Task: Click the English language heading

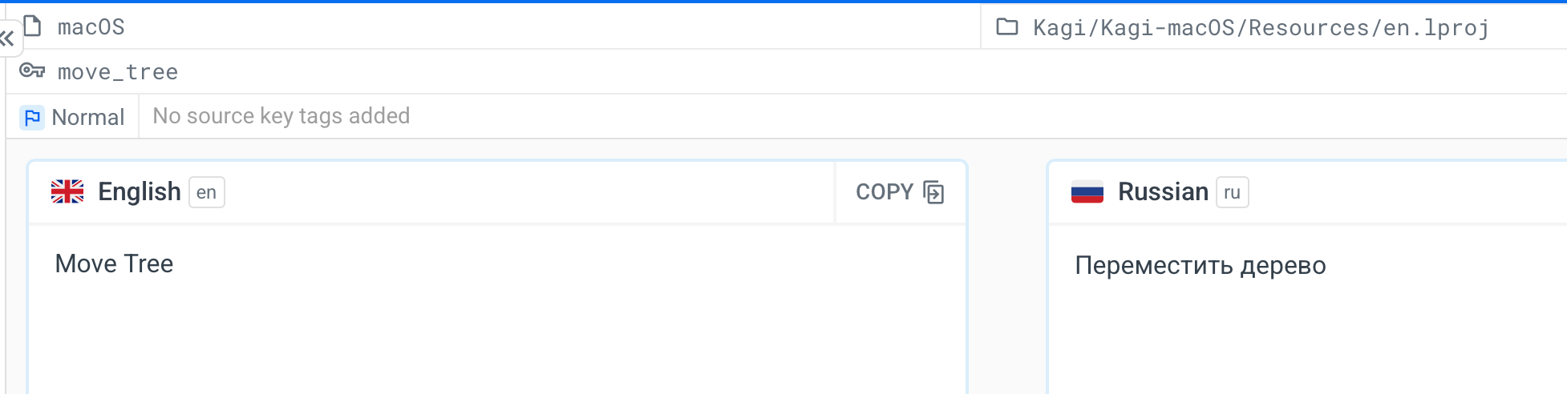Action: 139,192
